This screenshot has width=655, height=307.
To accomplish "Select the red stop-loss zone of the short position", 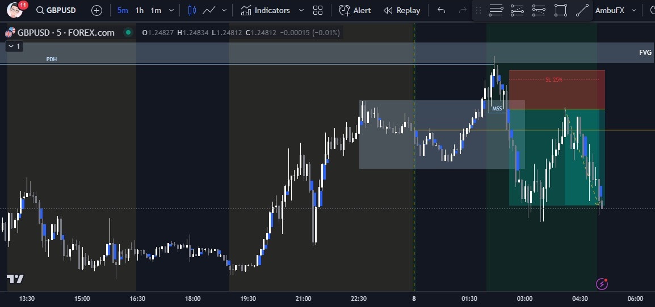I will tap(557, 89).
